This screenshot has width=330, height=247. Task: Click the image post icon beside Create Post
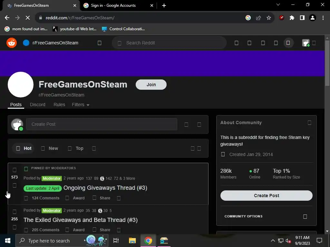point(186,124)
